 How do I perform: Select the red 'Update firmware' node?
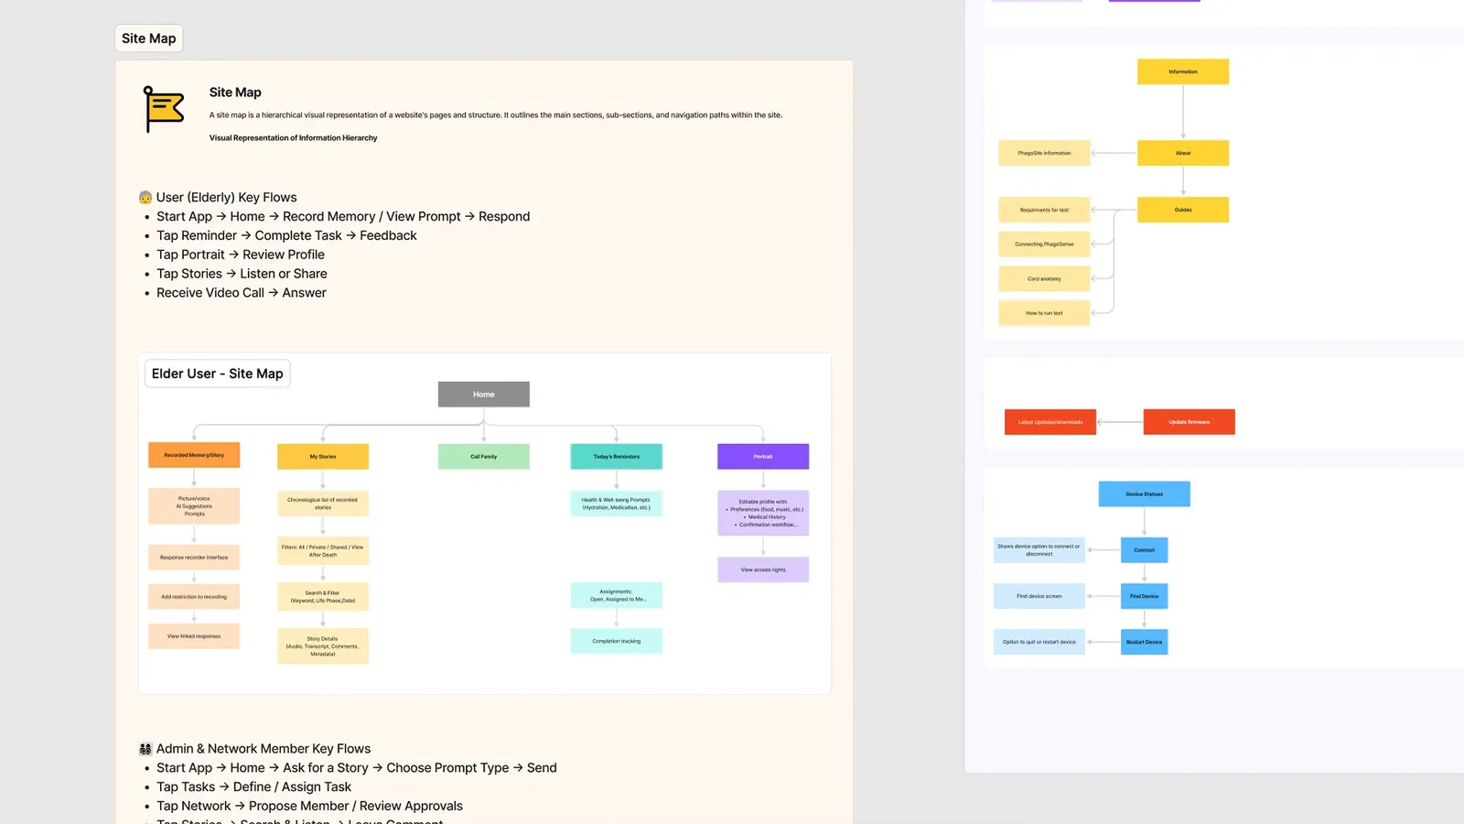(1189, 422)
